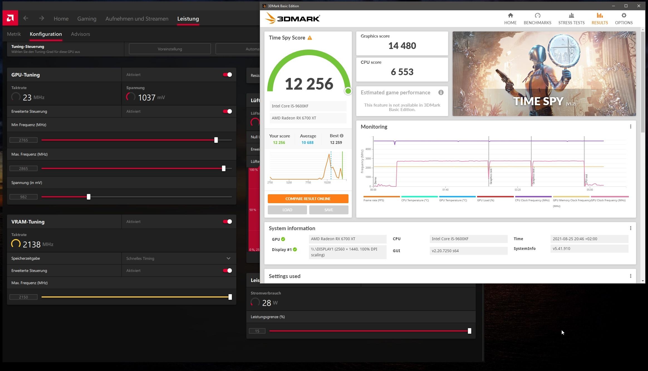
Task: Toggle GPU-Tuning Aktiviert switch
Action: tap(227, 75)
